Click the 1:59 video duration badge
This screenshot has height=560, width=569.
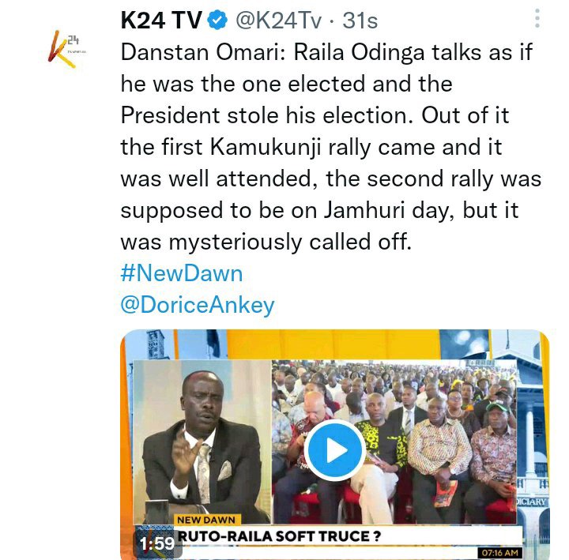click(157, 543)
